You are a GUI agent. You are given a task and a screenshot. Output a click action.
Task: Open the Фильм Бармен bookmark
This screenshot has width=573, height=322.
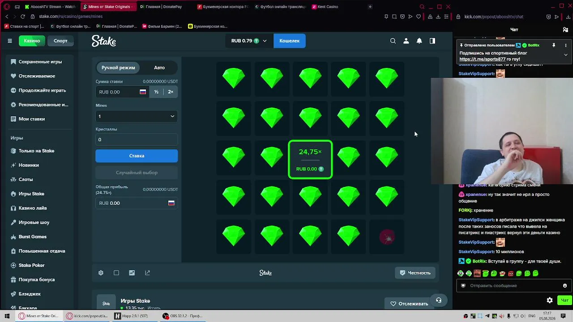[162, 26]
